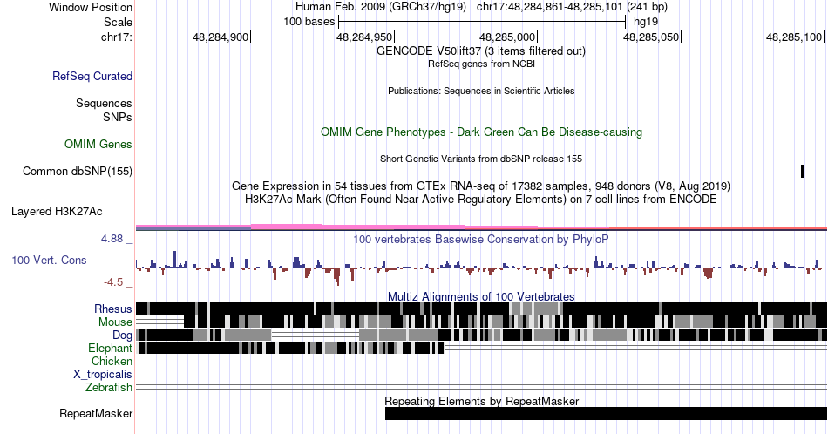Click the SNPs track label
Image resolution: width=828 pixels, height=434 pixels.
coord(118,117)
